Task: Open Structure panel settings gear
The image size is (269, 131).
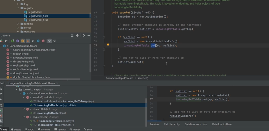Action: (x=84, y=35)
